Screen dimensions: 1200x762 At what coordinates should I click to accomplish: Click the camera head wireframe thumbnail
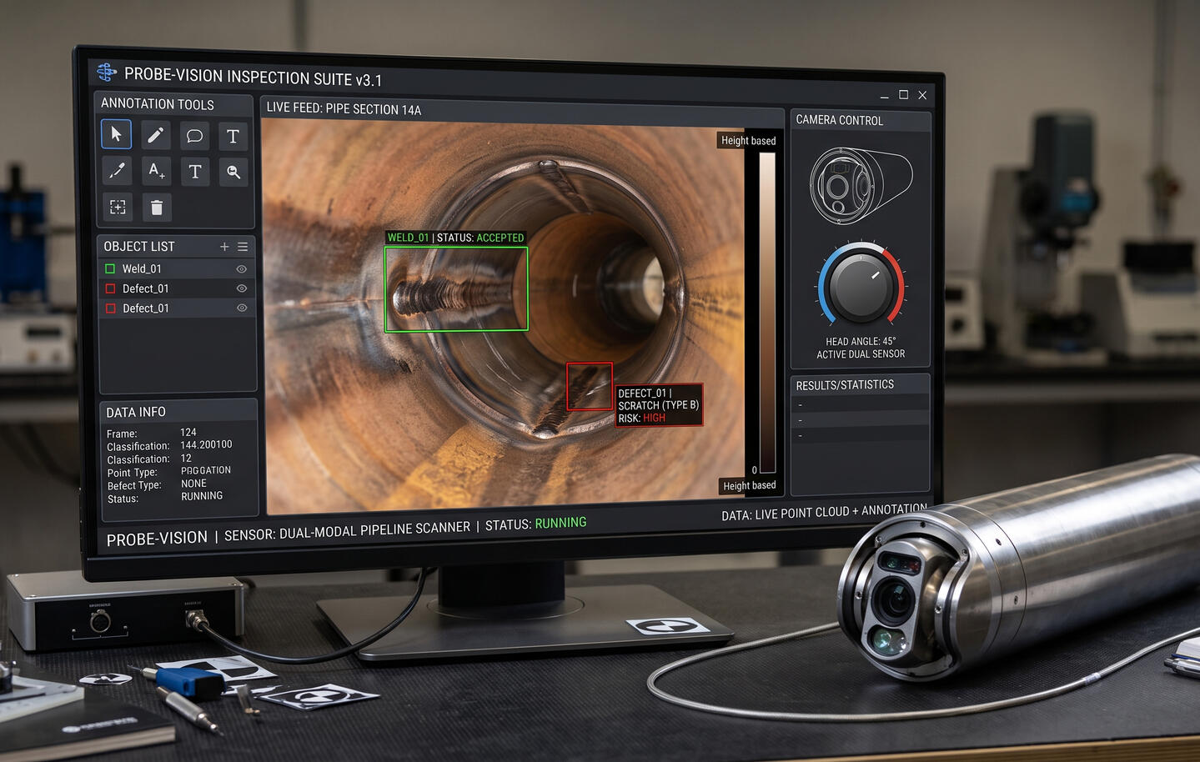point(861,186)
